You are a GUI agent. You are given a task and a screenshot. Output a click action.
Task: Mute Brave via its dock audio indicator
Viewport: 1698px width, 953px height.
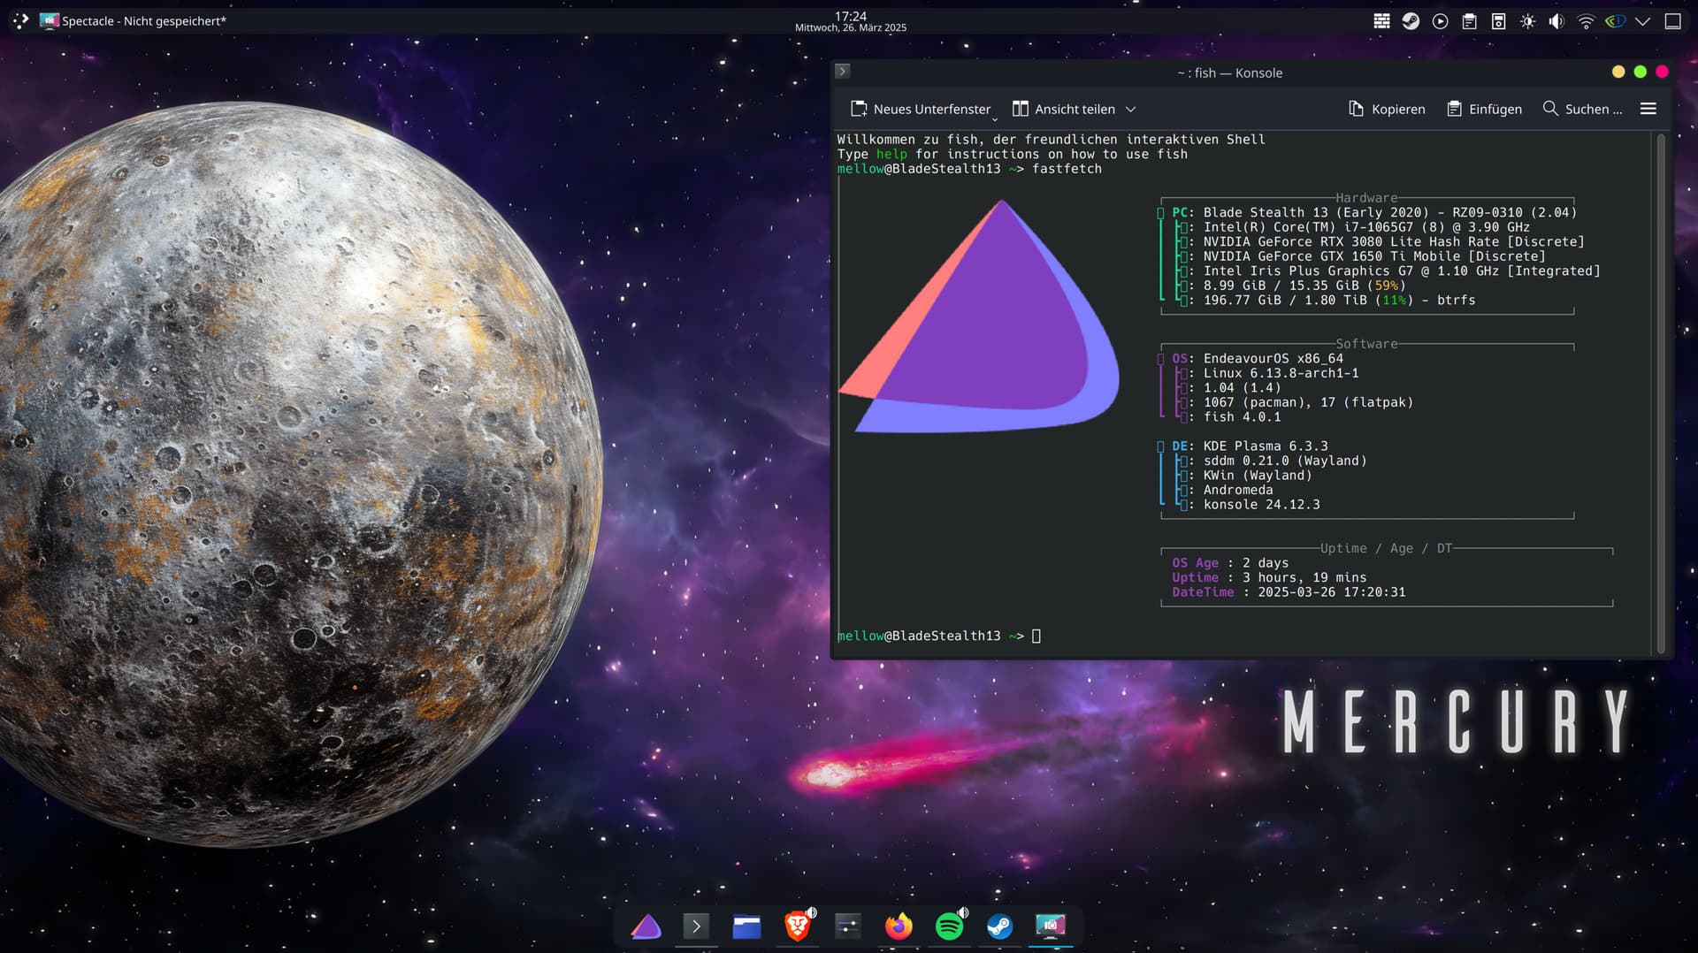pyautogui.click(x=811, y=912)
